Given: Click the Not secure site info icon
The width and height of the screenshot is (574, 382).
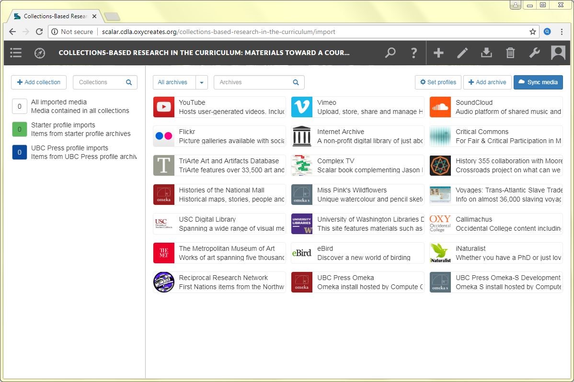Looking at the screenshot, I should [55, 32].
